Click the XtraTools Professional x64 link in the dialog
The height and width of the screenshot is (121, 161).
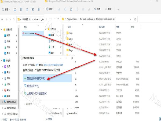point(53,65)
